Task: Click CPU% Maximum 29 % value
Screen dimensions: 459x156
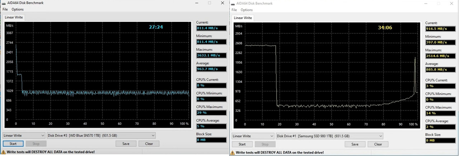Action: click(x=212, y=113)
